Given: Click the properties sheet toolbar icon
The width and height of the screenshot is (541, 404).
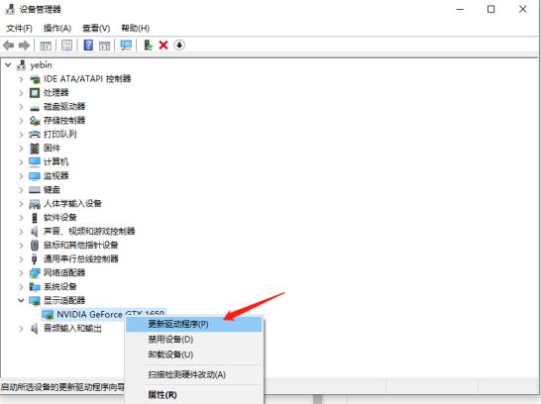Looking at the screenshot, I should tap(66, 46).
